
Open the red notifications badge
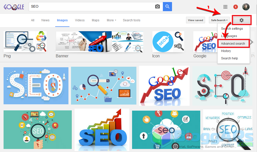pos(236,7)
